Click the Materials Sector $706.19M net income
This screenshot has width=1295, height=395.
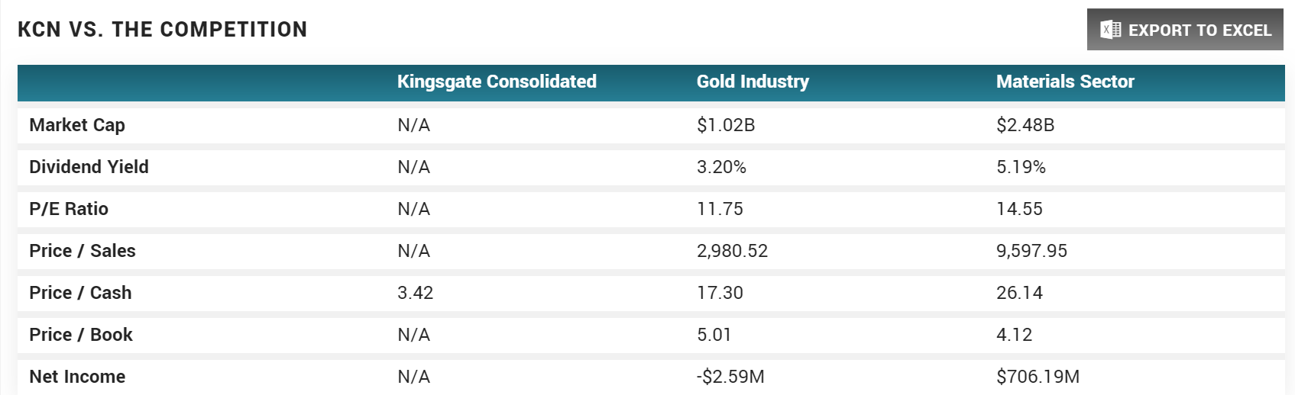pos(1038,377)
